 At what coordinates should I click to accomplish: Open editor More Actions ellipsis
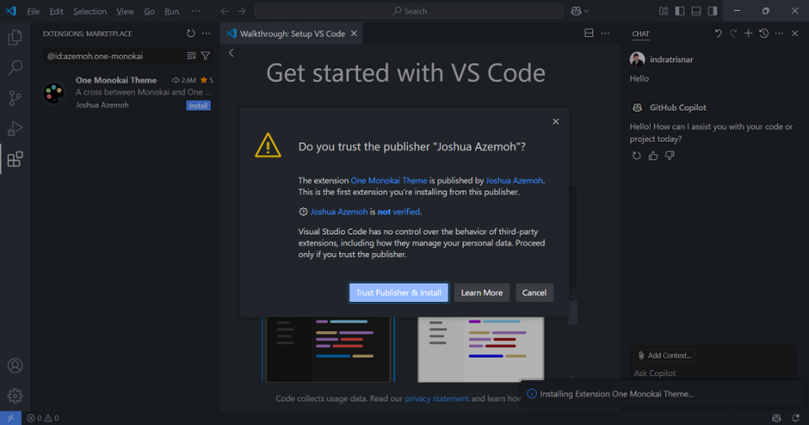[x=605, y=34]
